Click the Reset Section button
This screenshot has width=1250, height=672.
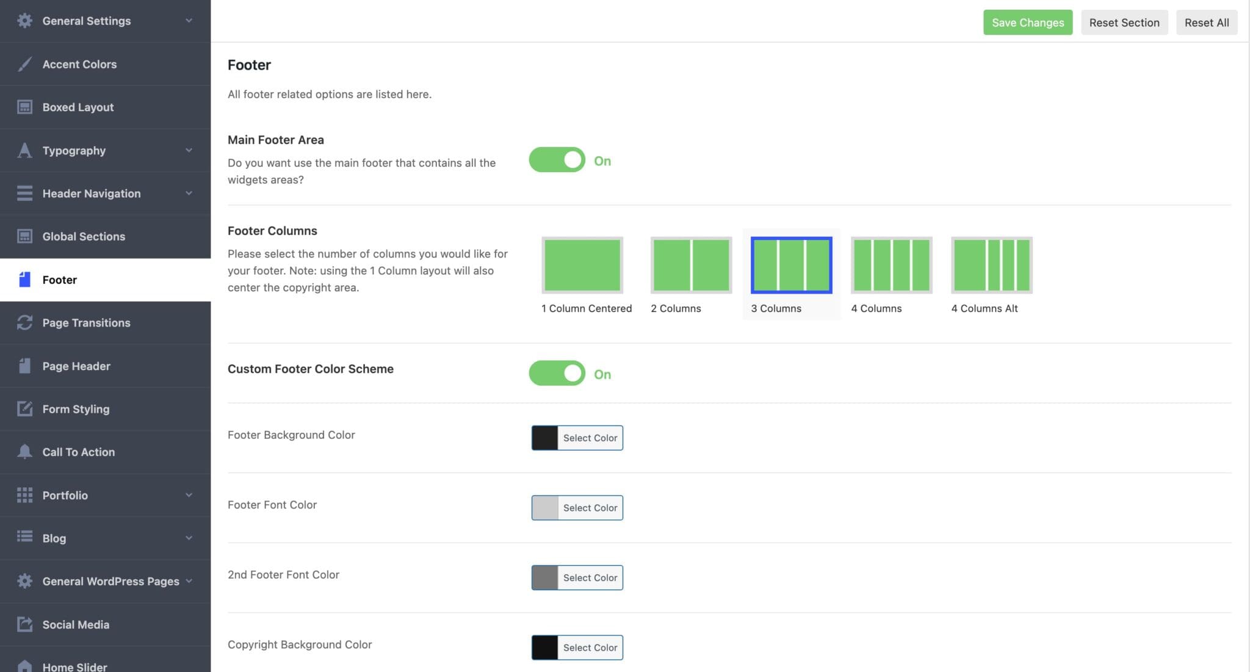click(1124, 22)
